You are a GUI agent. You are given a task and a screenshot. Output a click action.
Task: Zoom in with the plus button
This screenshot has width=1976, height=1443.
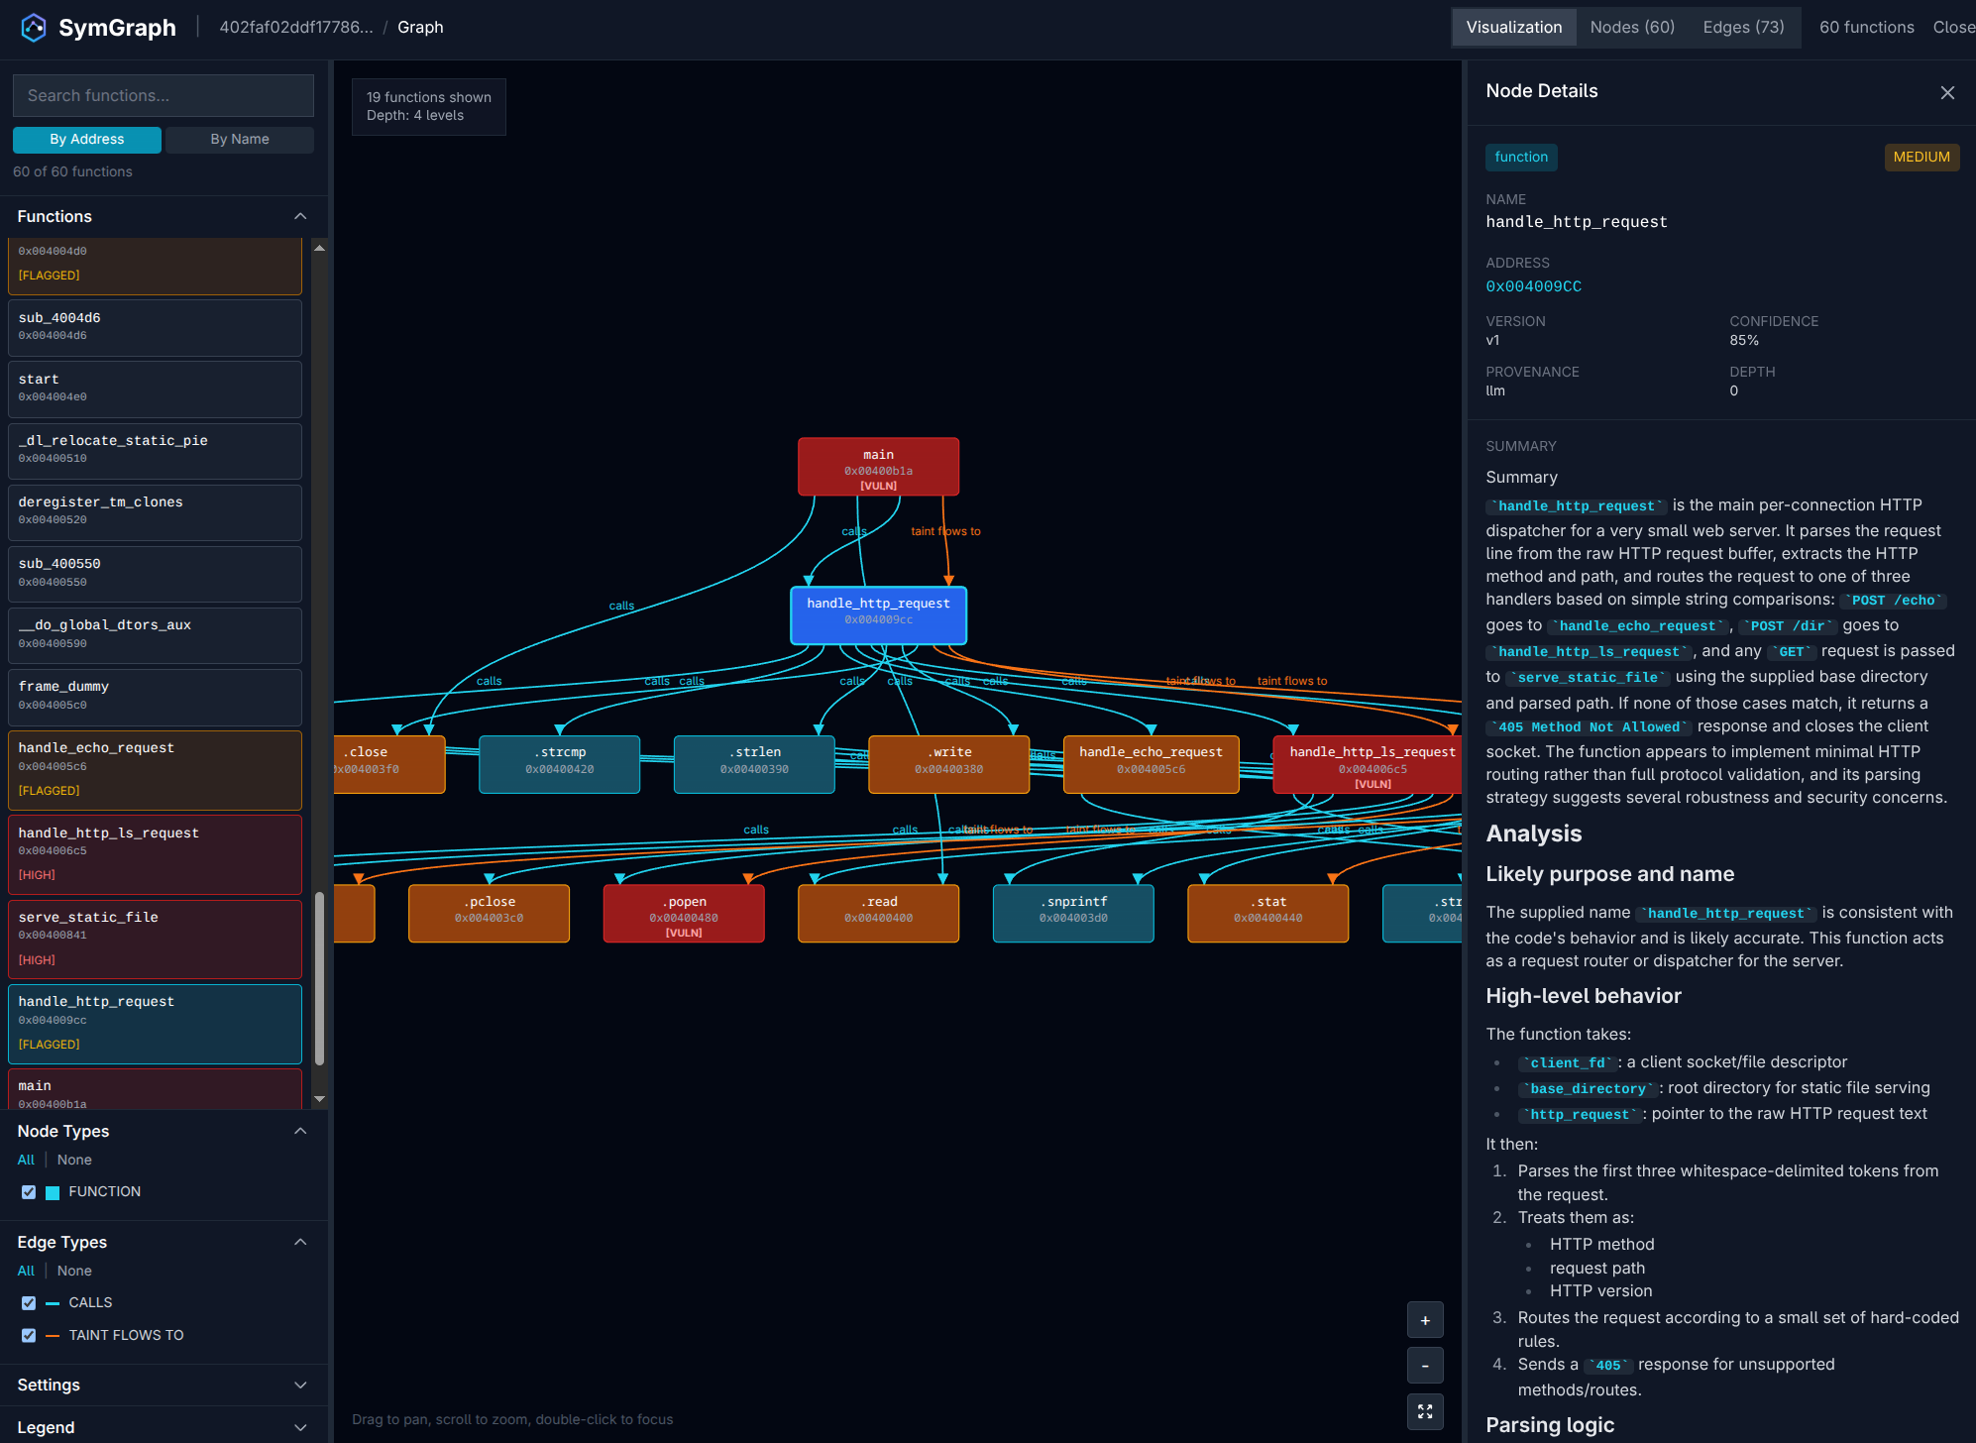click(1424, 1320)
